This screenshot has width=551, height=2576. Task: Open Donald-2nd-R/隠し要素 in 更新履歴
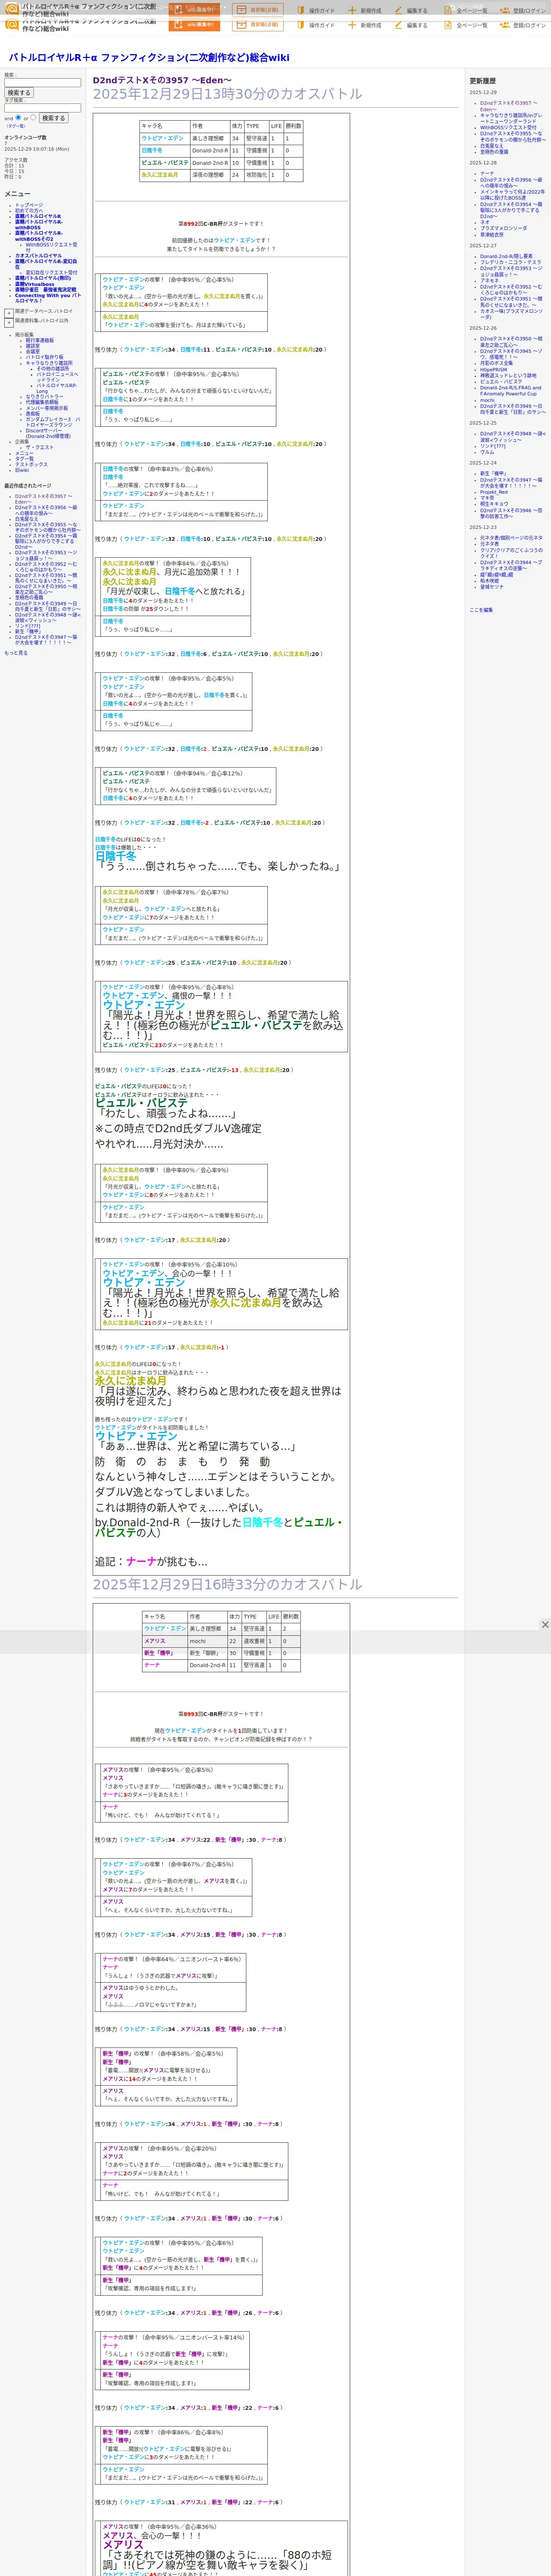[x=506, y=256]
